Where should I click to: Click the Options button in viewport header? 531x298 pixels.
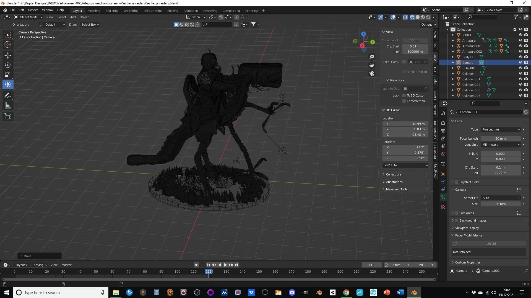pos(428,25)
